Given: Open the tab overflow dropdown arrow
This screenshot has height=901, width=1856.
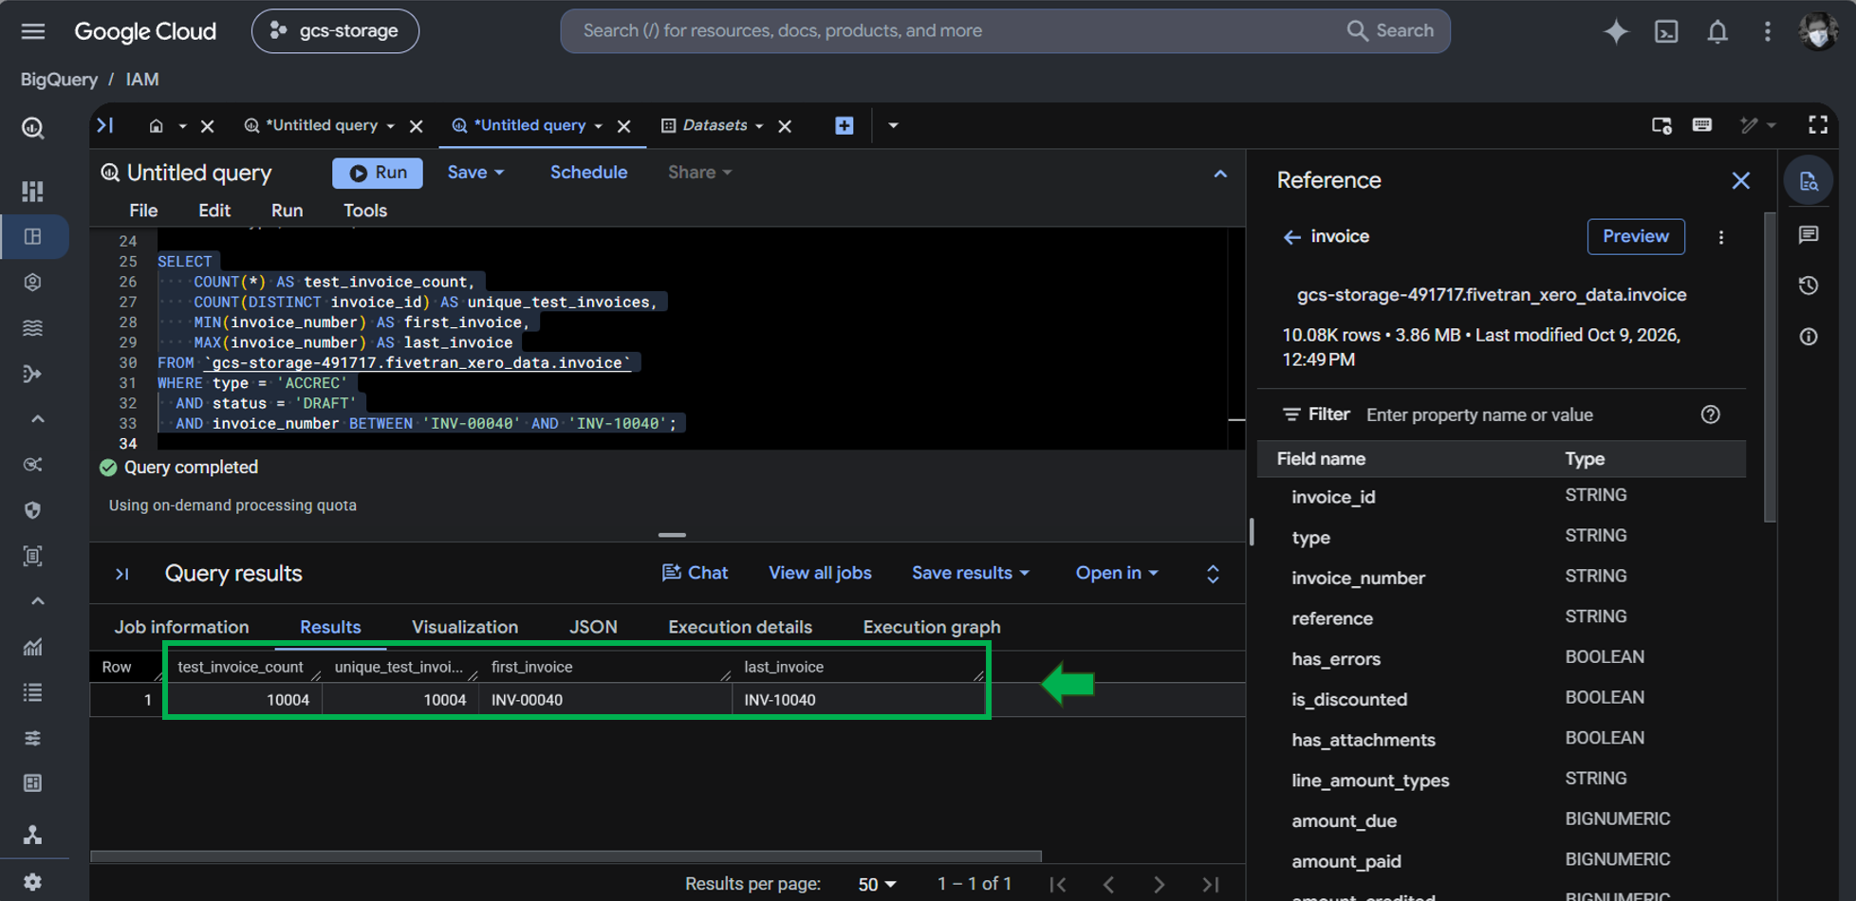Looking at the screenshot, I should pos(893,125).
